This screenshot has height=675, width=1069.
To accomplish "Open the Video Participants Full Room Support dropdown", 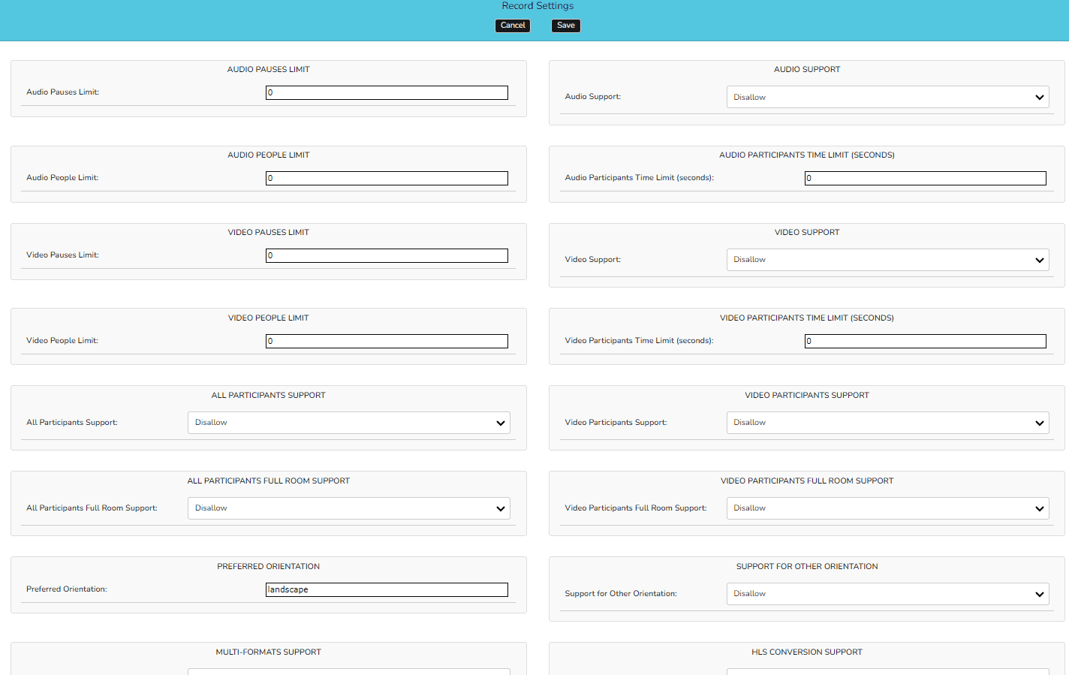I will [887, 508].
